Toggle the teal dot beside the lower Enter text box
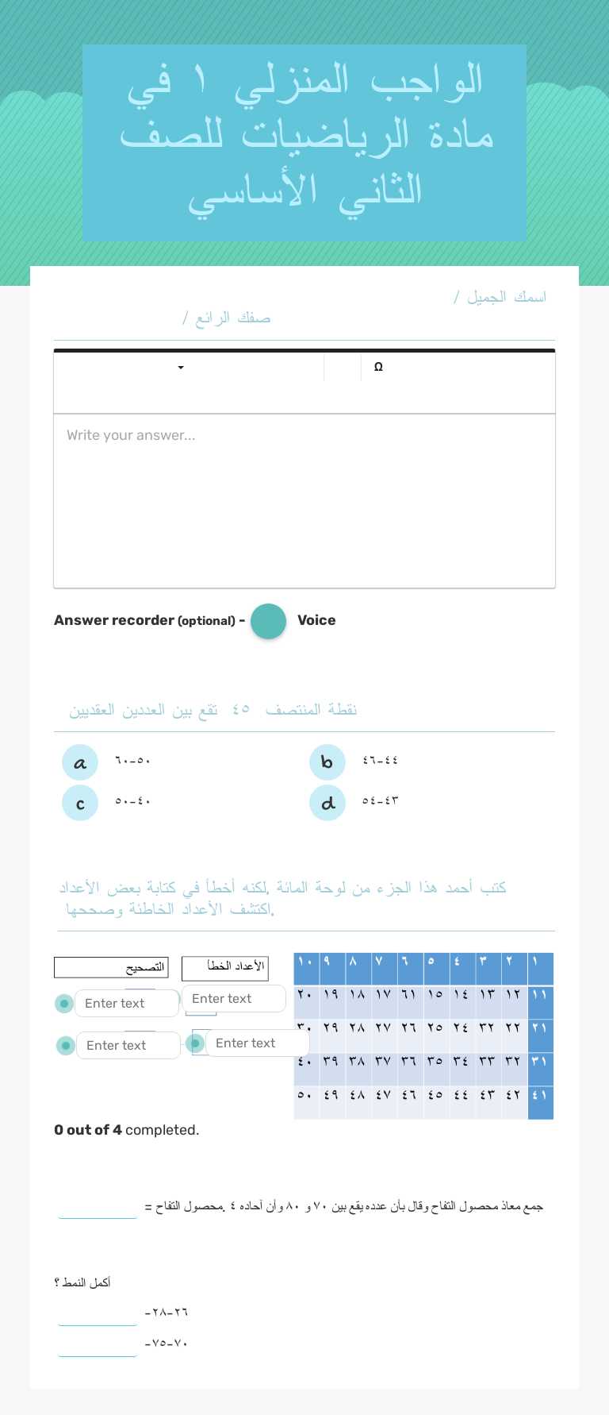 (x=66, y=1045)
